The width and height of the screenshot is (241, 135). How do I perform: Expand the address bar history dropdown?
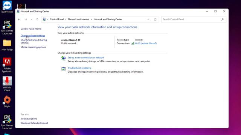148,19
